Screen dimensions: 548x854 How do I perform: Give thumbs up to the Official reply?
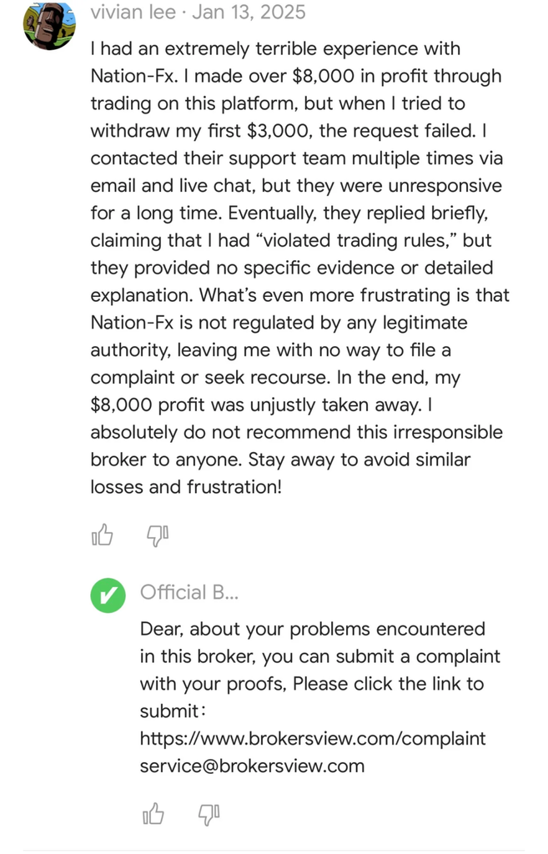coord(153,814)
